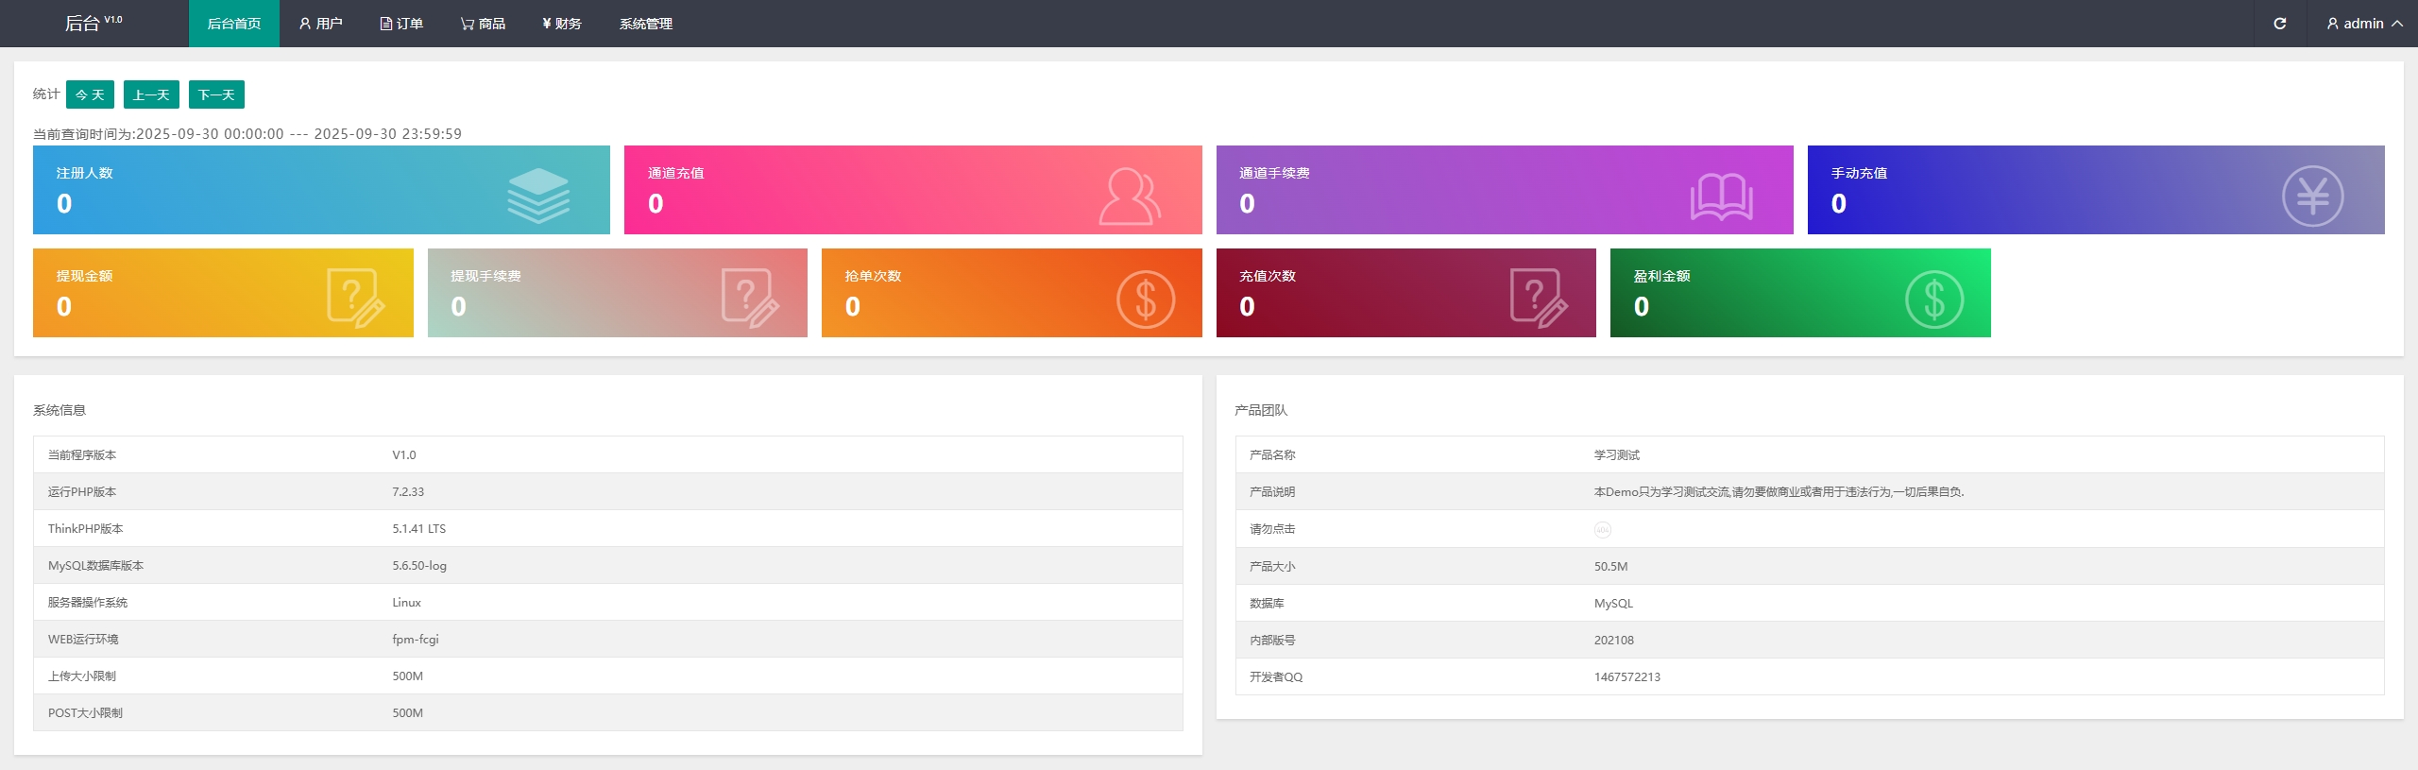The image size is (2418, 770).
Task: Click the 下一天 button
Action: point(216,94)
